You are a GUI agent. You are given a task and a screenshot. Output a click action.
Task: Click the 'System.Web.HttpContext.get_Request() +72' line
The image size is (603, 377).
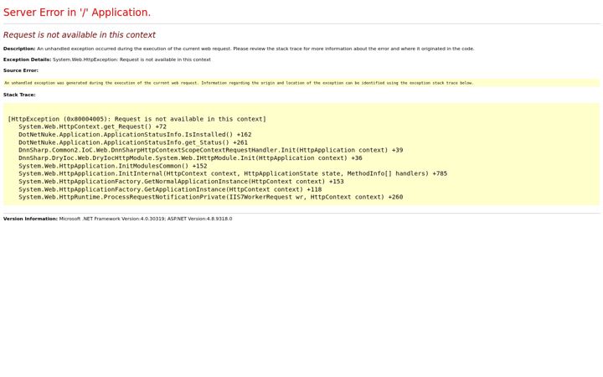point(92,127)
